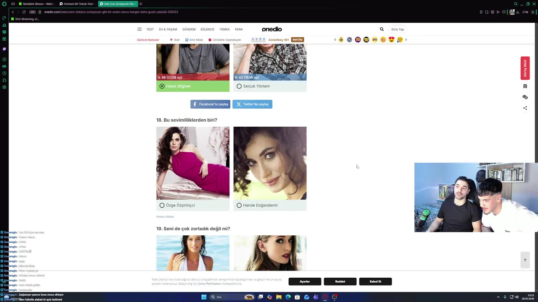Image resolution: width=538 pixels, height=302 pixels.
Task: Select Özge Özpirinçci radio option
Action: 162,205
